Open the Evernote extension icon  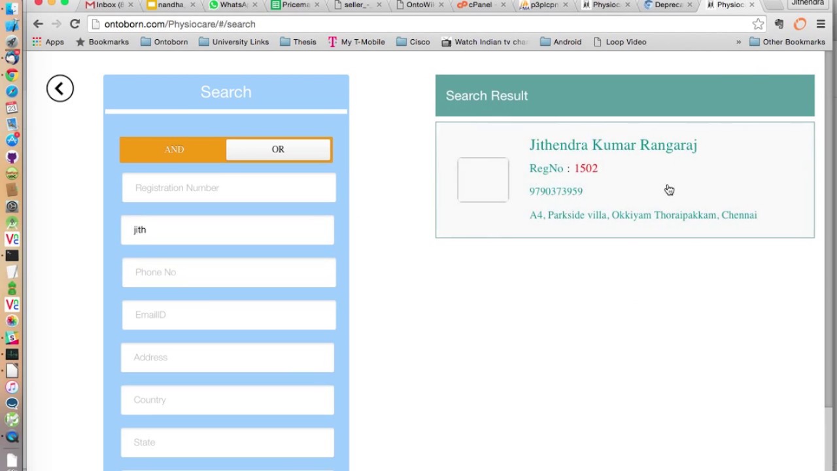pos(779,24)
